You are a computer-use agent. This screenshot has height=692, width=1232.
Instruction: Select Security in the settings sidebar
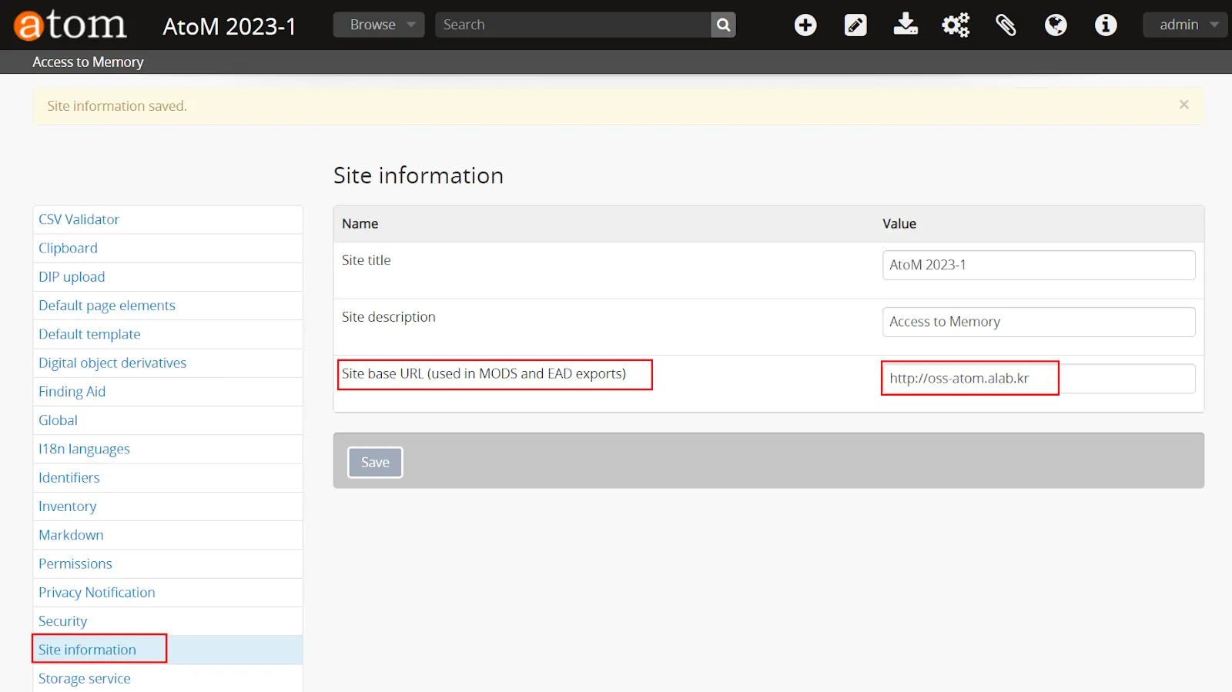pos(62,621)
